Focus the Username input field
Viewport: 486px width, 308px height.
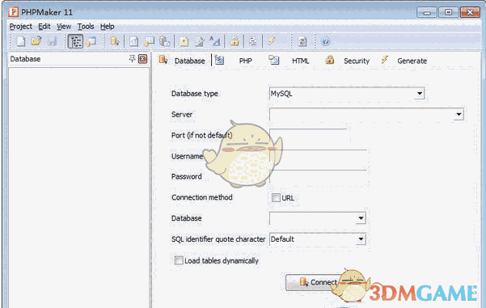pyautogui.click(x=318, y=156)
